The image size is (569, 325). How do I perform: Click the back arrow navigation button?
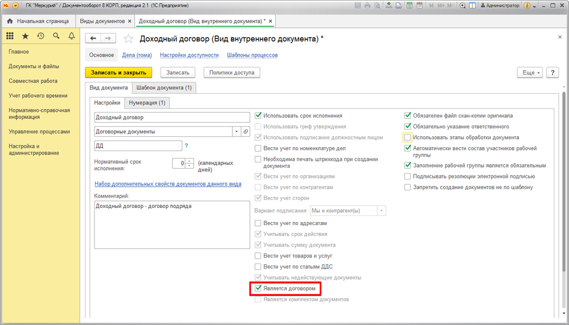click(93, 38)
